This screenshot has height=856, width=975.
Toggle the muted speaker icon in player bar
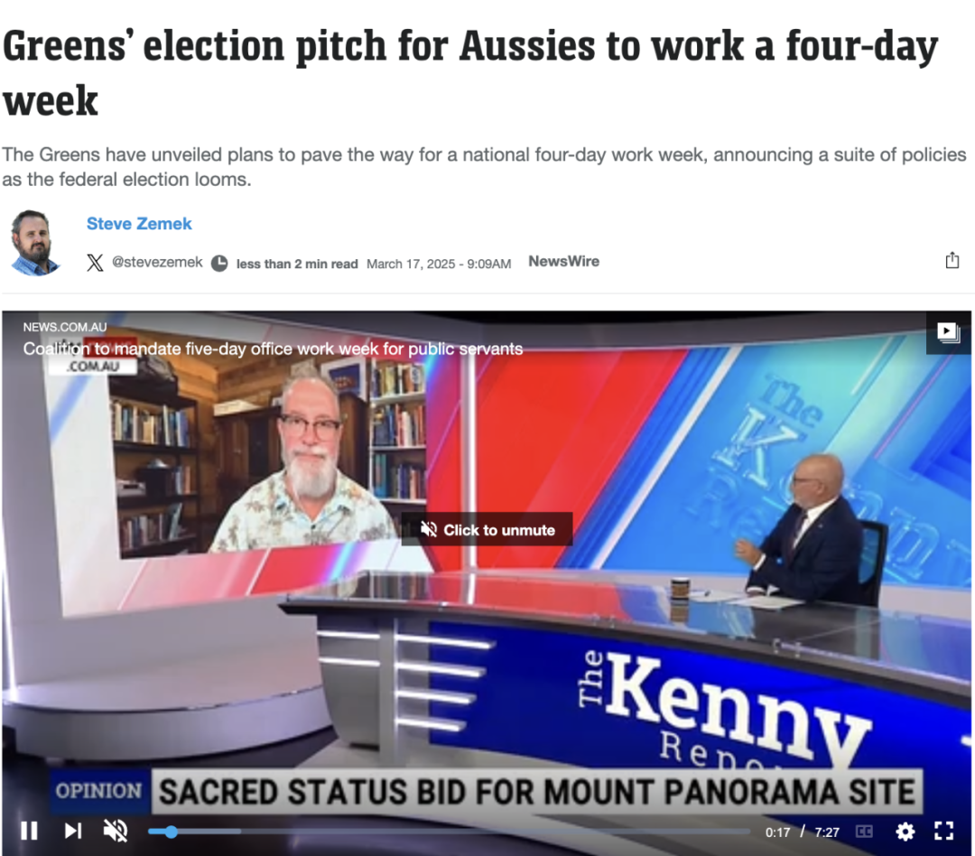[x=115, y=831]
